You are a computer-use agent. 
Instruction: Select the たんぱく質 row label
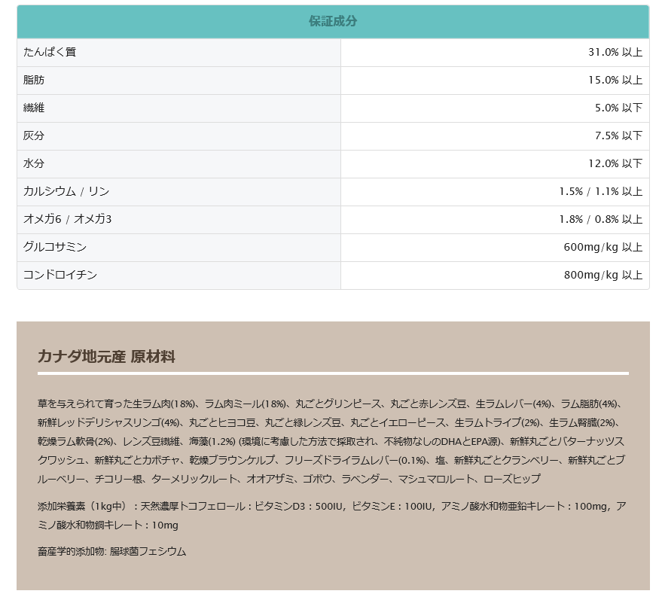(50, 52)
